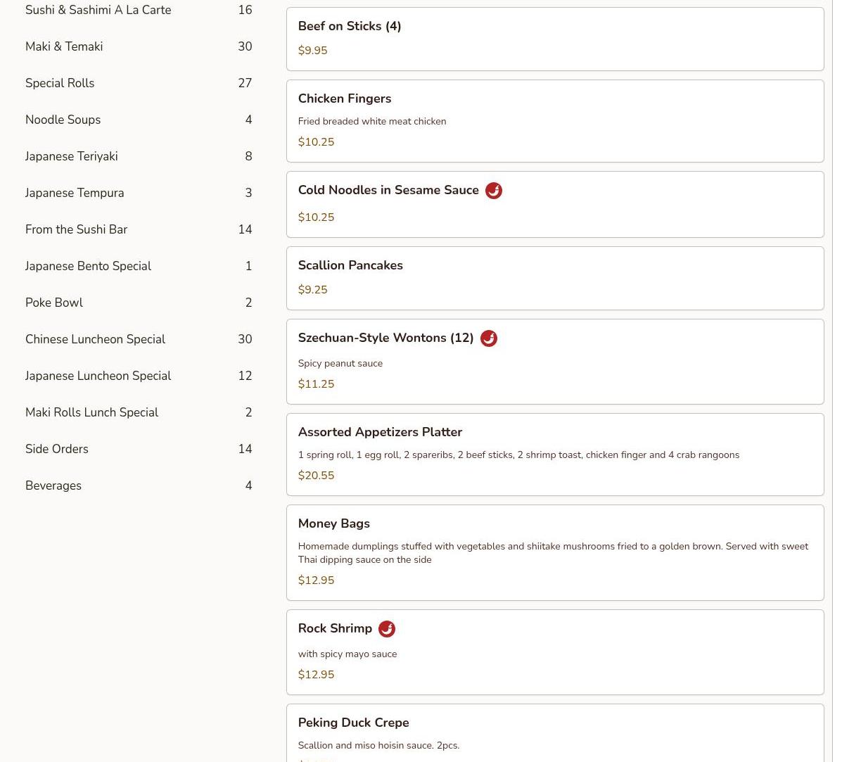Select Maki & Temaki category
This screenshot has width=861, height=762.
click(x=139, y=46)
